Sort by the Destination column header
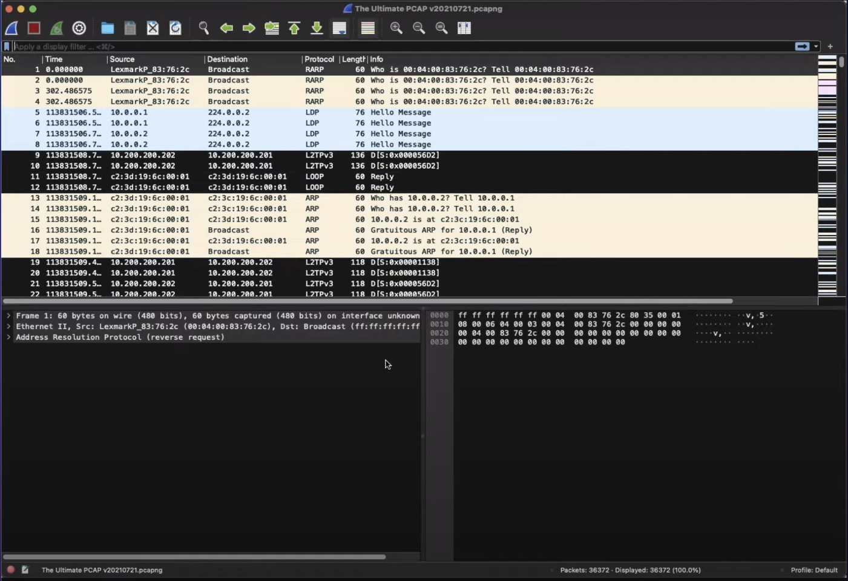This screenshot has width=848, height=581. (254, 59)
